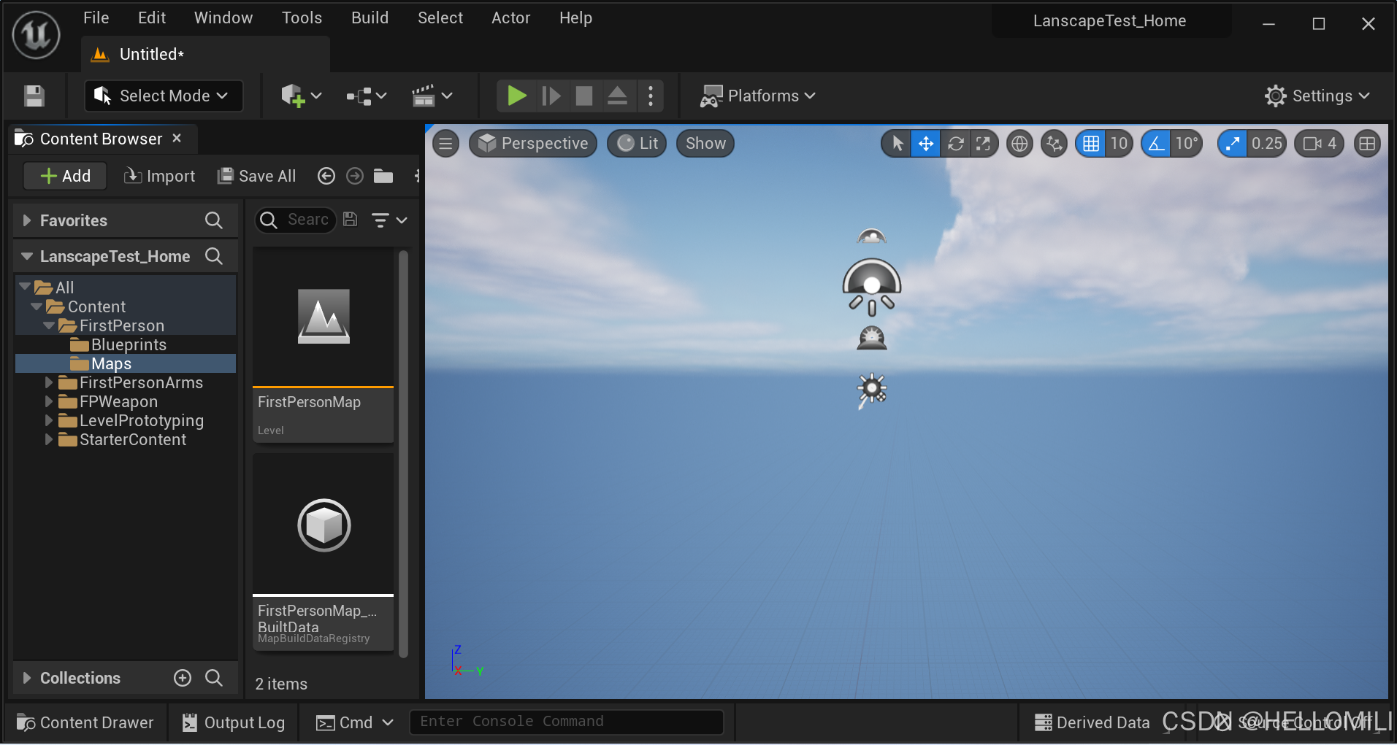Collapse the Content folder tree node

pos(37,306)
